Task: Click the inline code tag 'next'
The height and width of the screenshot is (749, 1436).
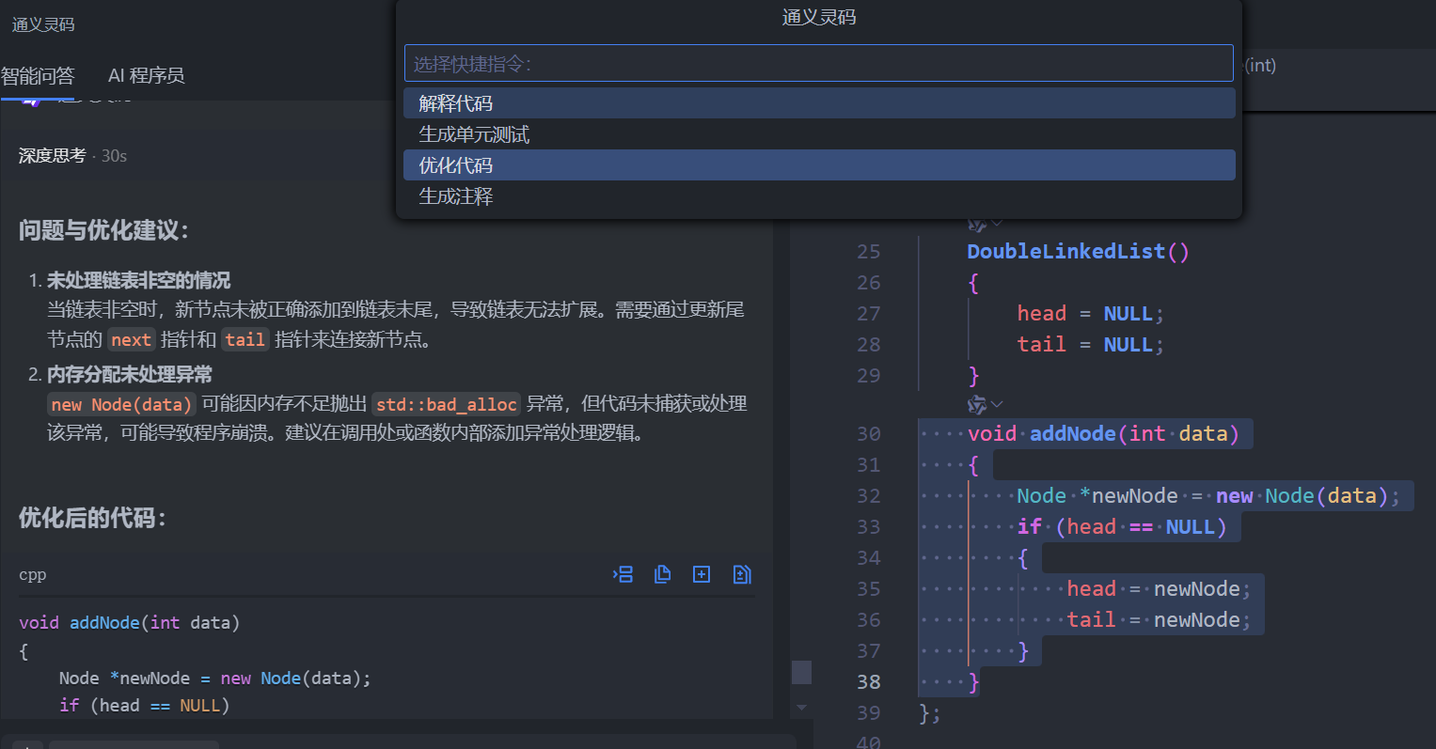Action: click(131, 339)
